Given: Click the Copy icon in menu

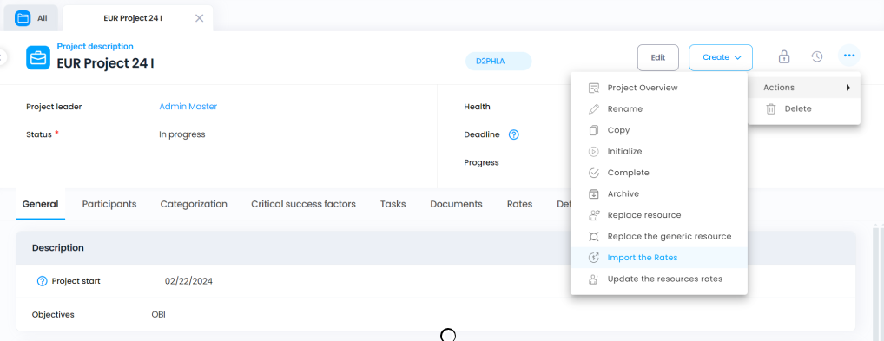Looking at the screenshot, I should [x=593, y=130].
